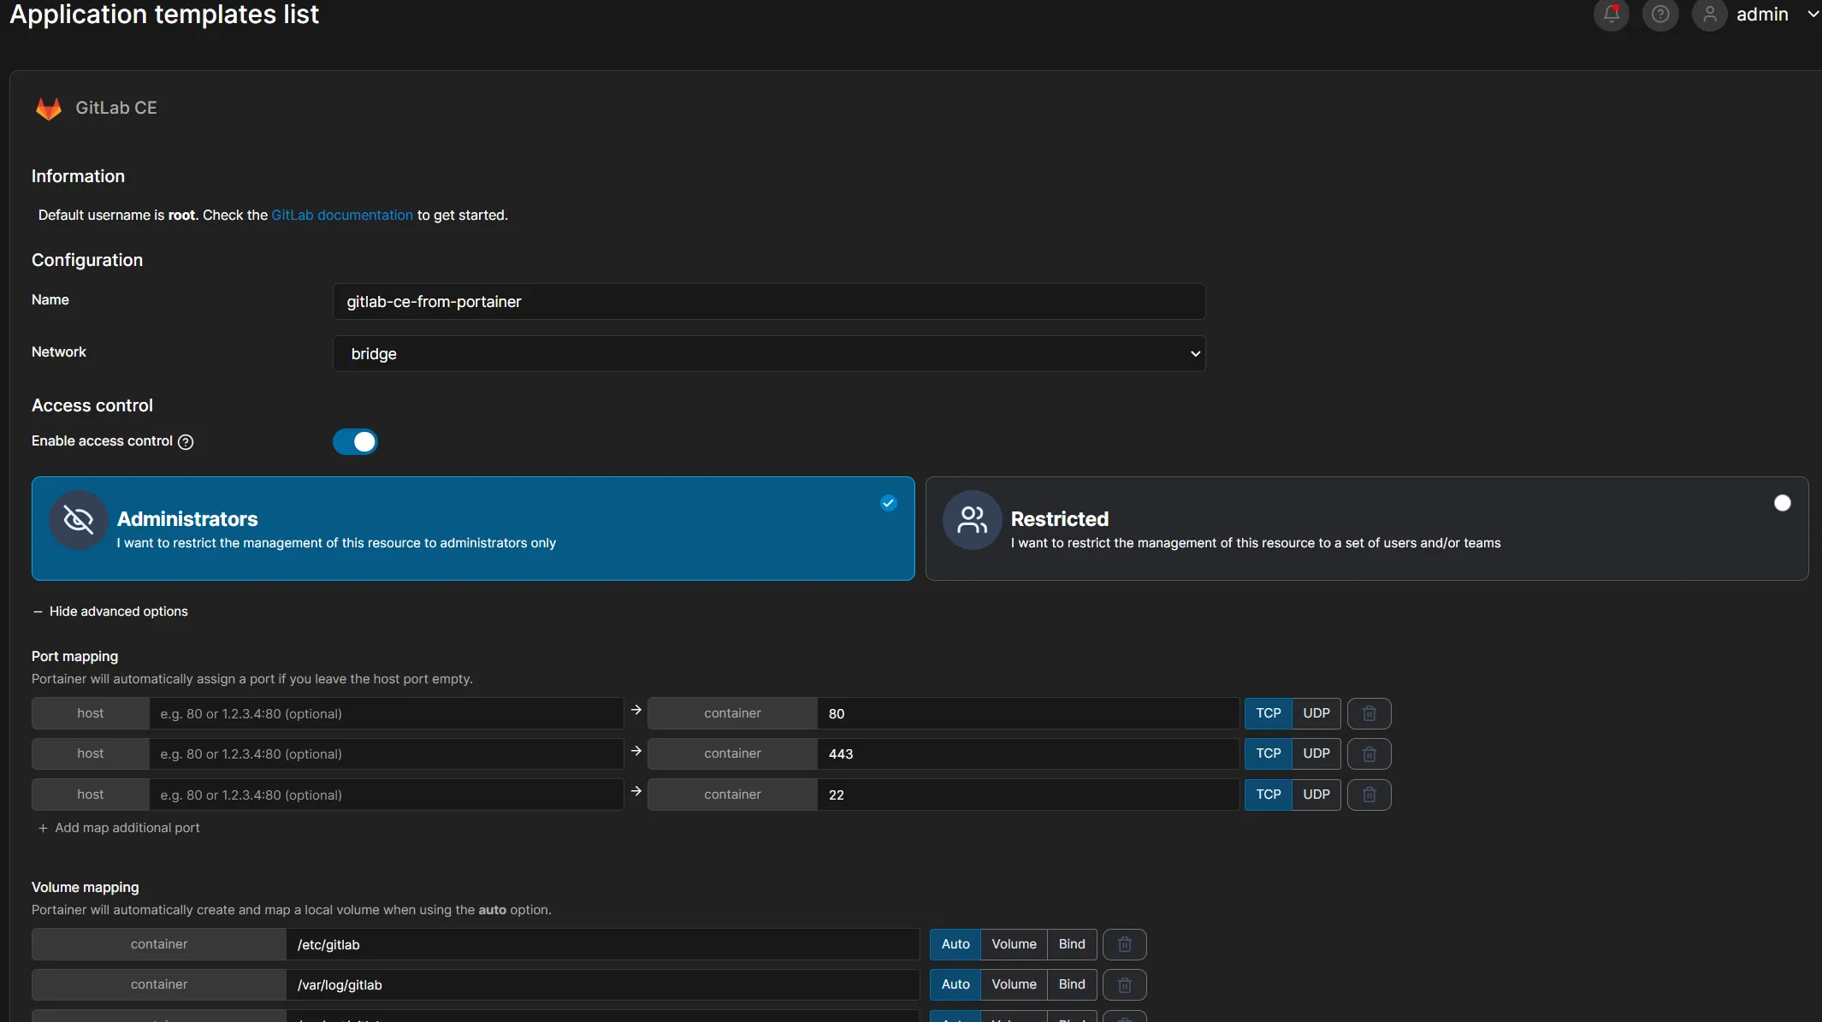
Task: Open the notifications bell icon
Action: point(1611,14)
